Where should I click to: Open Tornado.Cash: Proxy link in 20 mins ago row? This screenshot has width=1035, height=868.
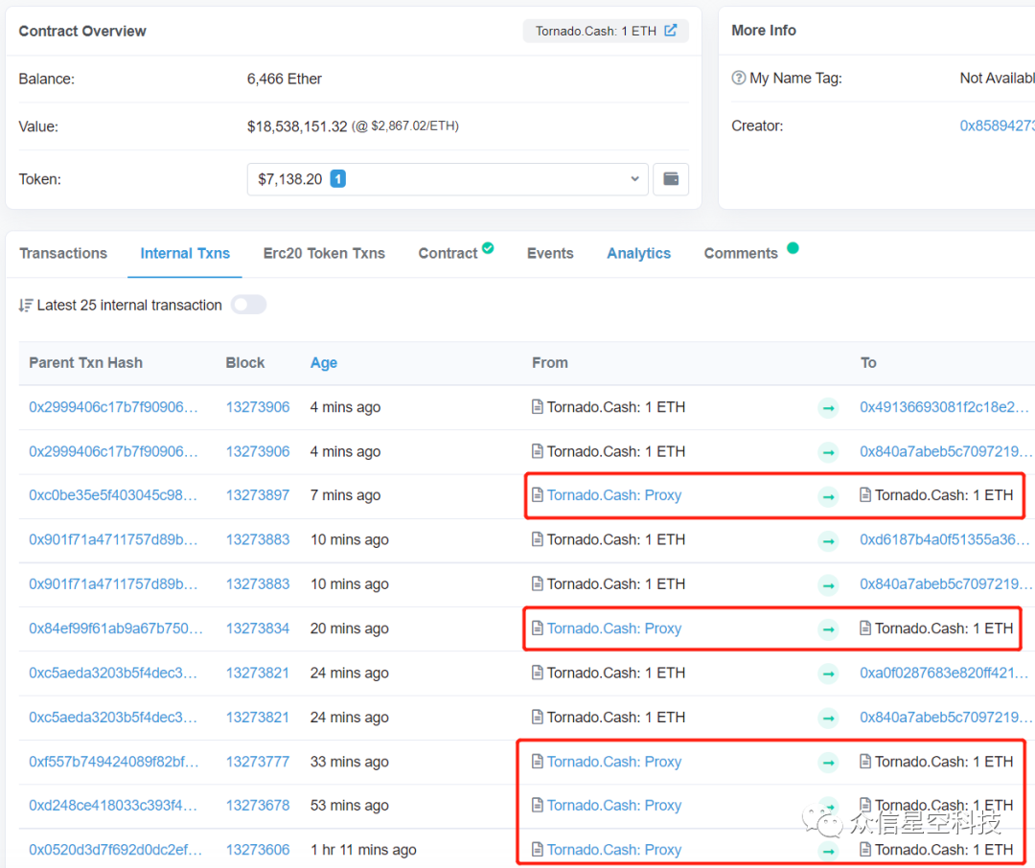click(x=614, y=628)
